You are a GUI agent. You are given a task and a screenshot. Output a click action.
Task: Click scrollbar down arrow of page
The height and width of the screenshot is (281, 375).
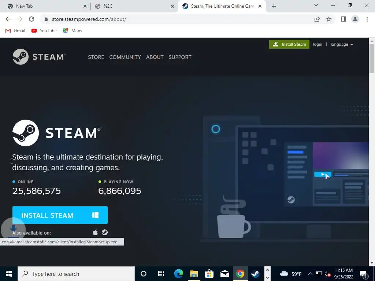[372, 263]
